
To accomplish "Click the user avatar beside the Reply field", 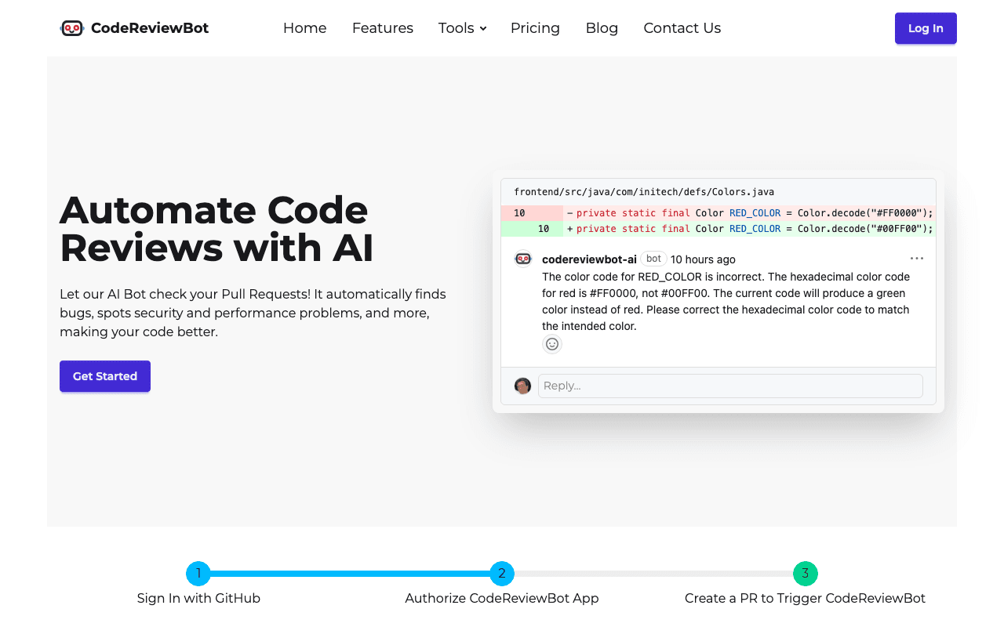I will coord(522,386).
